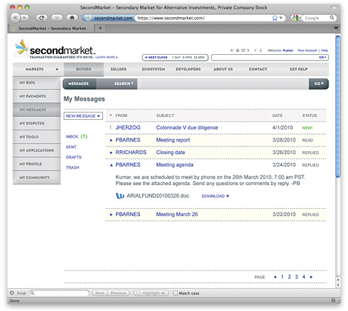Expand the PBARNES Meeting report message
The height and width of the screenshot is (311, 348).
[111, 140]
